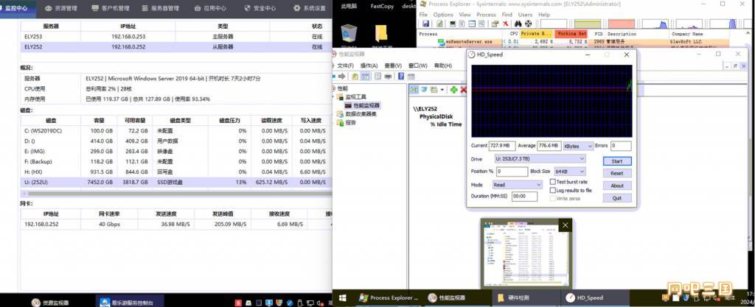
Task: Click the Quit button in HD_Speed
Action: [617, 198]
